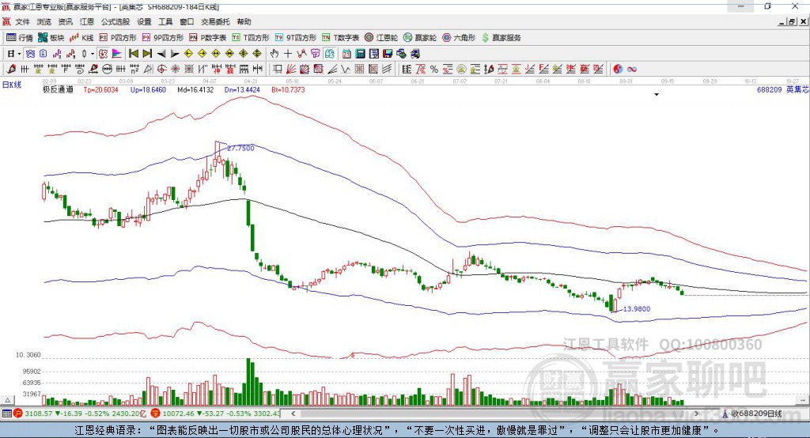Open the P数字表 tool
This screenshot has height=438, width=810.
point(208,38)
